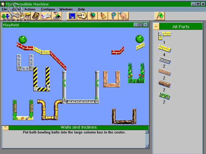
Task: Maximize the Playfield window
Action: click(x=140, y=25)
